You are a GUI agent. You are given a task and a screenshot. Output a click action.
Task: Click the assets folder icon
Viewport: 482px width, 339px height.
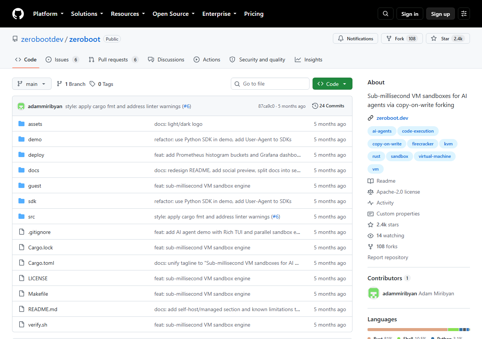(x=21, y=124)
